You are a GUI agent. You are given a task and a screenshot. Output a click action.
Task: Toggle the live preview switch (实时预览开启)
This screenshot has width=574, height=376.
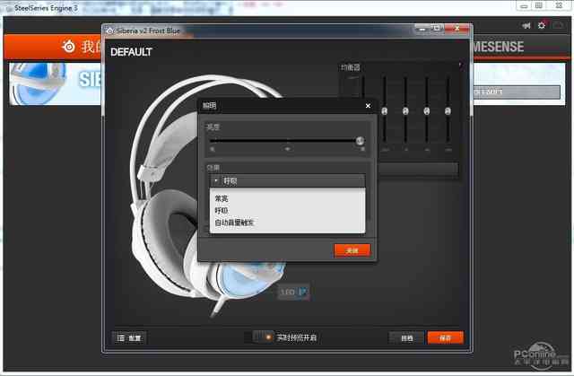tap(263, 337)
